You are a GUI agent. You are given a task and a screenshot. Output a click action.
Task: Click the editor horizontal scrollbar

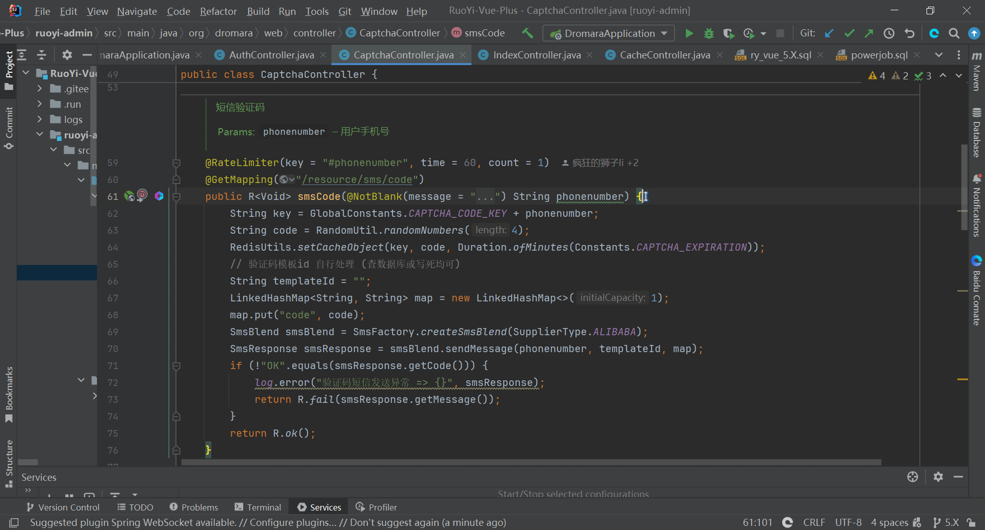click(531, 462)
